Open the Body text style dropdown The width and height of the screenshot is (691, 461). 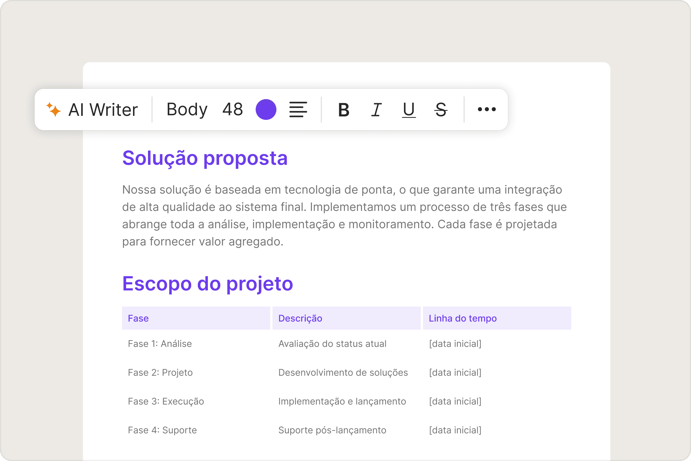(187, 109)
